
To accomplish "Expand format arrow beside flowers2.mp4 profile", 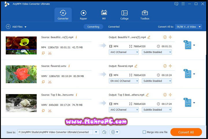I will (194, 74).
